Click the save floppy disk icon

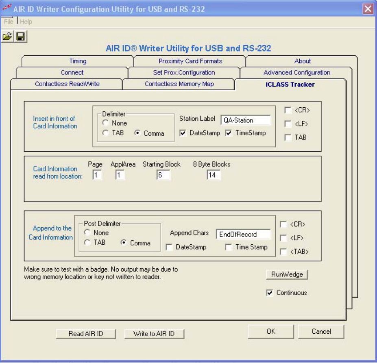click(21, 37)
